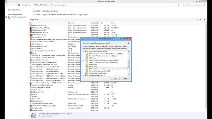The image size is (212, 119).
Task: Enable RAS Connection Manager Administration Kit checkbox
Action: pyautogui.click(x=86, y=54)
